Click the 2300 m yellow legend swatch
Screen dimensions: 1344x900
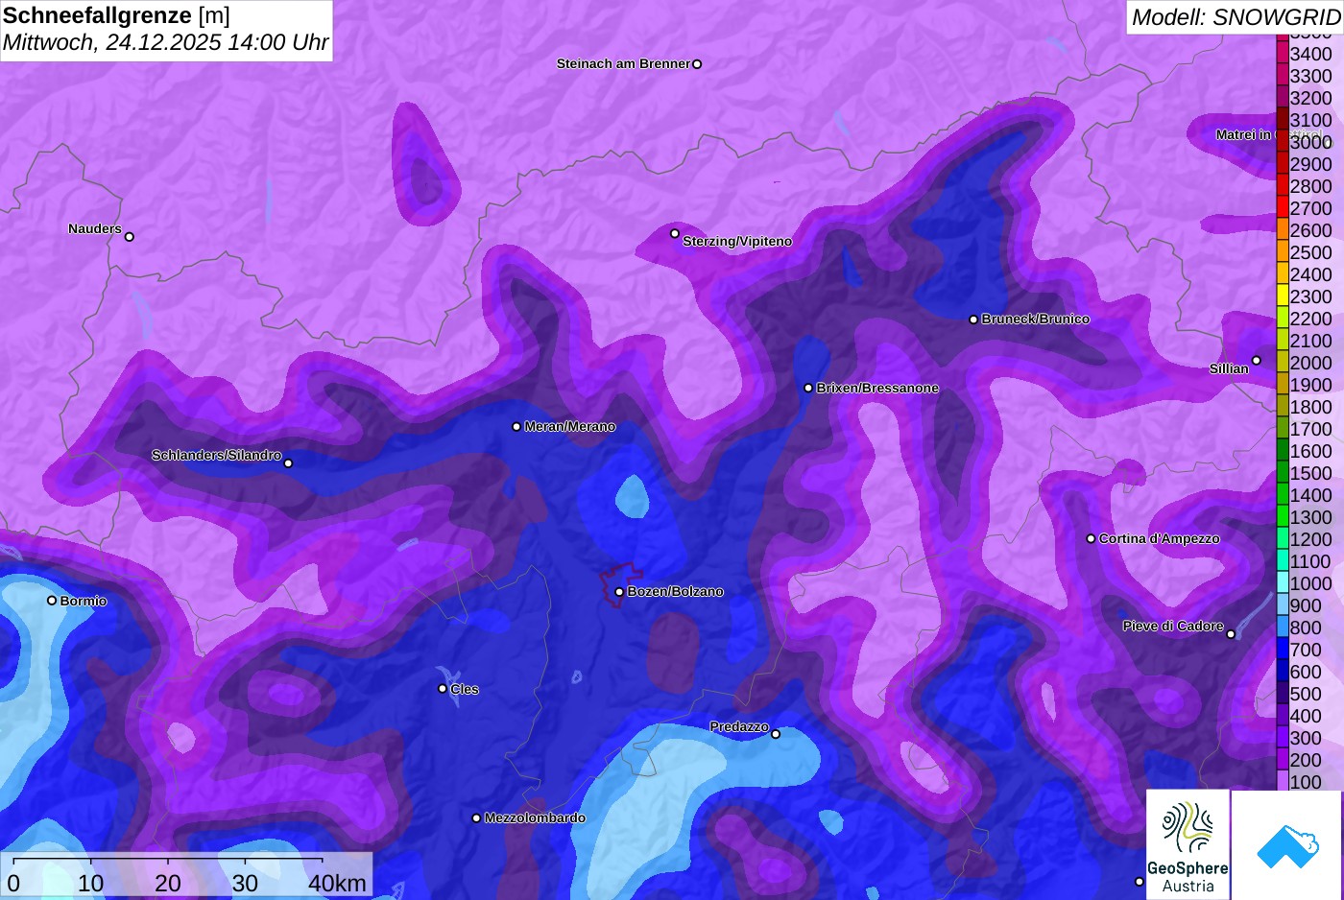pyautogui.click(x=1283, y=296)
